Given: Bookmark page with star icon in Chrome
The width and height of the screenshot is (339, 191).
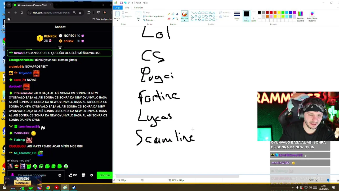Looking at the screenshot, I should [x=80, y=12].
